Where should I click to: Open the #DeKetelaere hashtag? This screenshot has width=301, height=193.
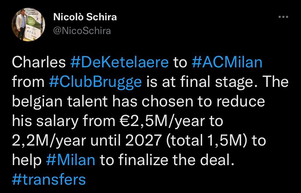click(x=119, y=62)
